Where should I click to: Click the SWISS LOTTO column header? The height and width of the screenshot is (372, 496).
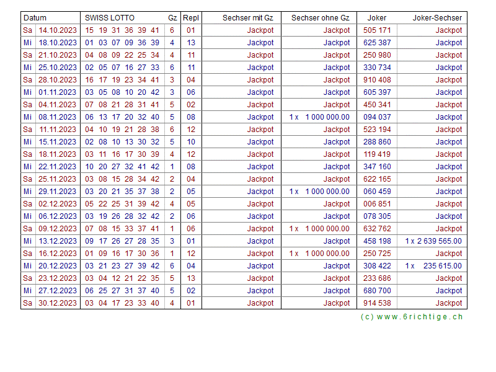pos(110,18)
